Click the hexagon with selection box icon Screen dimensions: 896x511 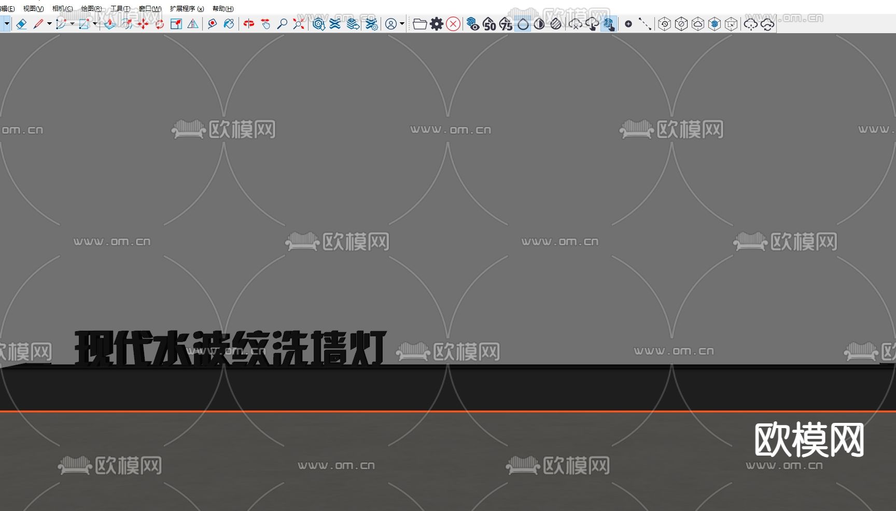(731, 24)
